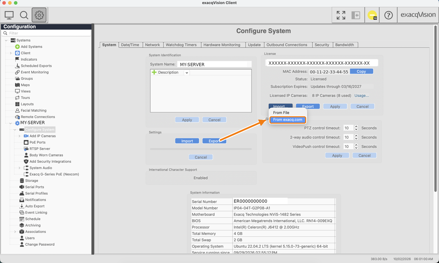Open the Description field dropdown

tap(187, 73)
